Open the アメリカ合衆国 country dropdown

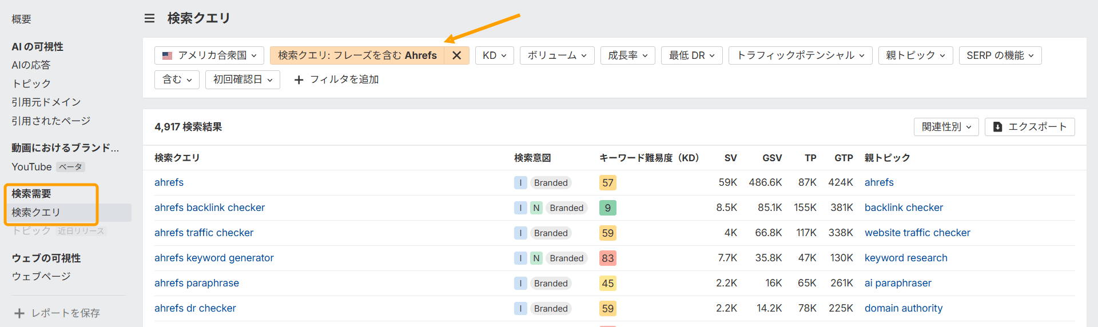pyautogui.click(x=209, y=55)
